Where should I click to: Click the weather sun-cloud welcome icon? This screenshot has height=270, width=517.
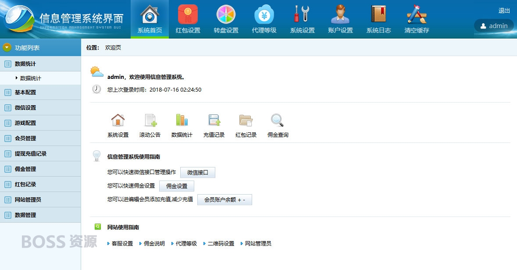96,72
